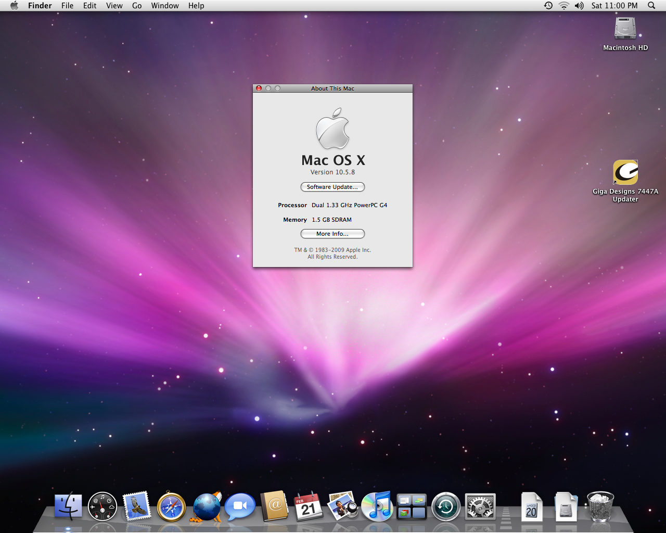
Task: Launch Preview from the Dock
Action: pos(342,506)
